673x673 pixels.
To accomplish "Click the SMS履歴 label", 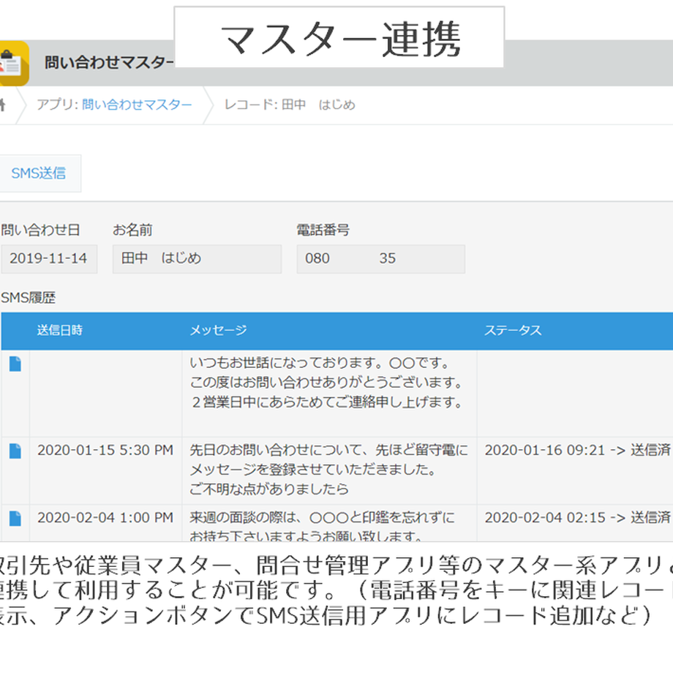I will tap(29, 298).
